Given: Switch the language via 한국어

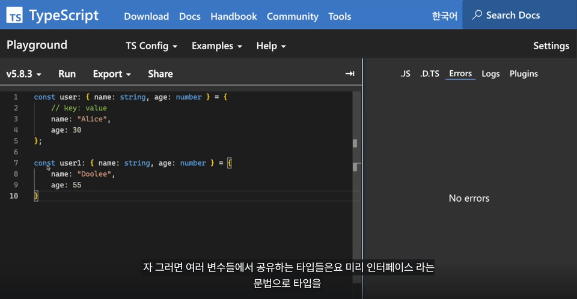Looking at the screenshot, I should click(445, 16).
